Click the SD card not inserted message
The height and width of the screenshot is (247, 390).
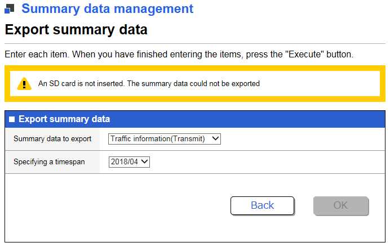[x=149, y=84]
